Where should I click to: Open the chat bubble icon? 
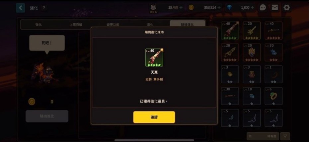click(x=263, y=8)
